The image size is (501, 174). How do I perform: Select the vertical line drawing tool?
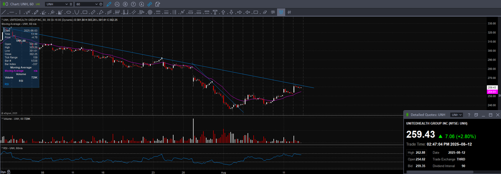[x=20, y=12]
